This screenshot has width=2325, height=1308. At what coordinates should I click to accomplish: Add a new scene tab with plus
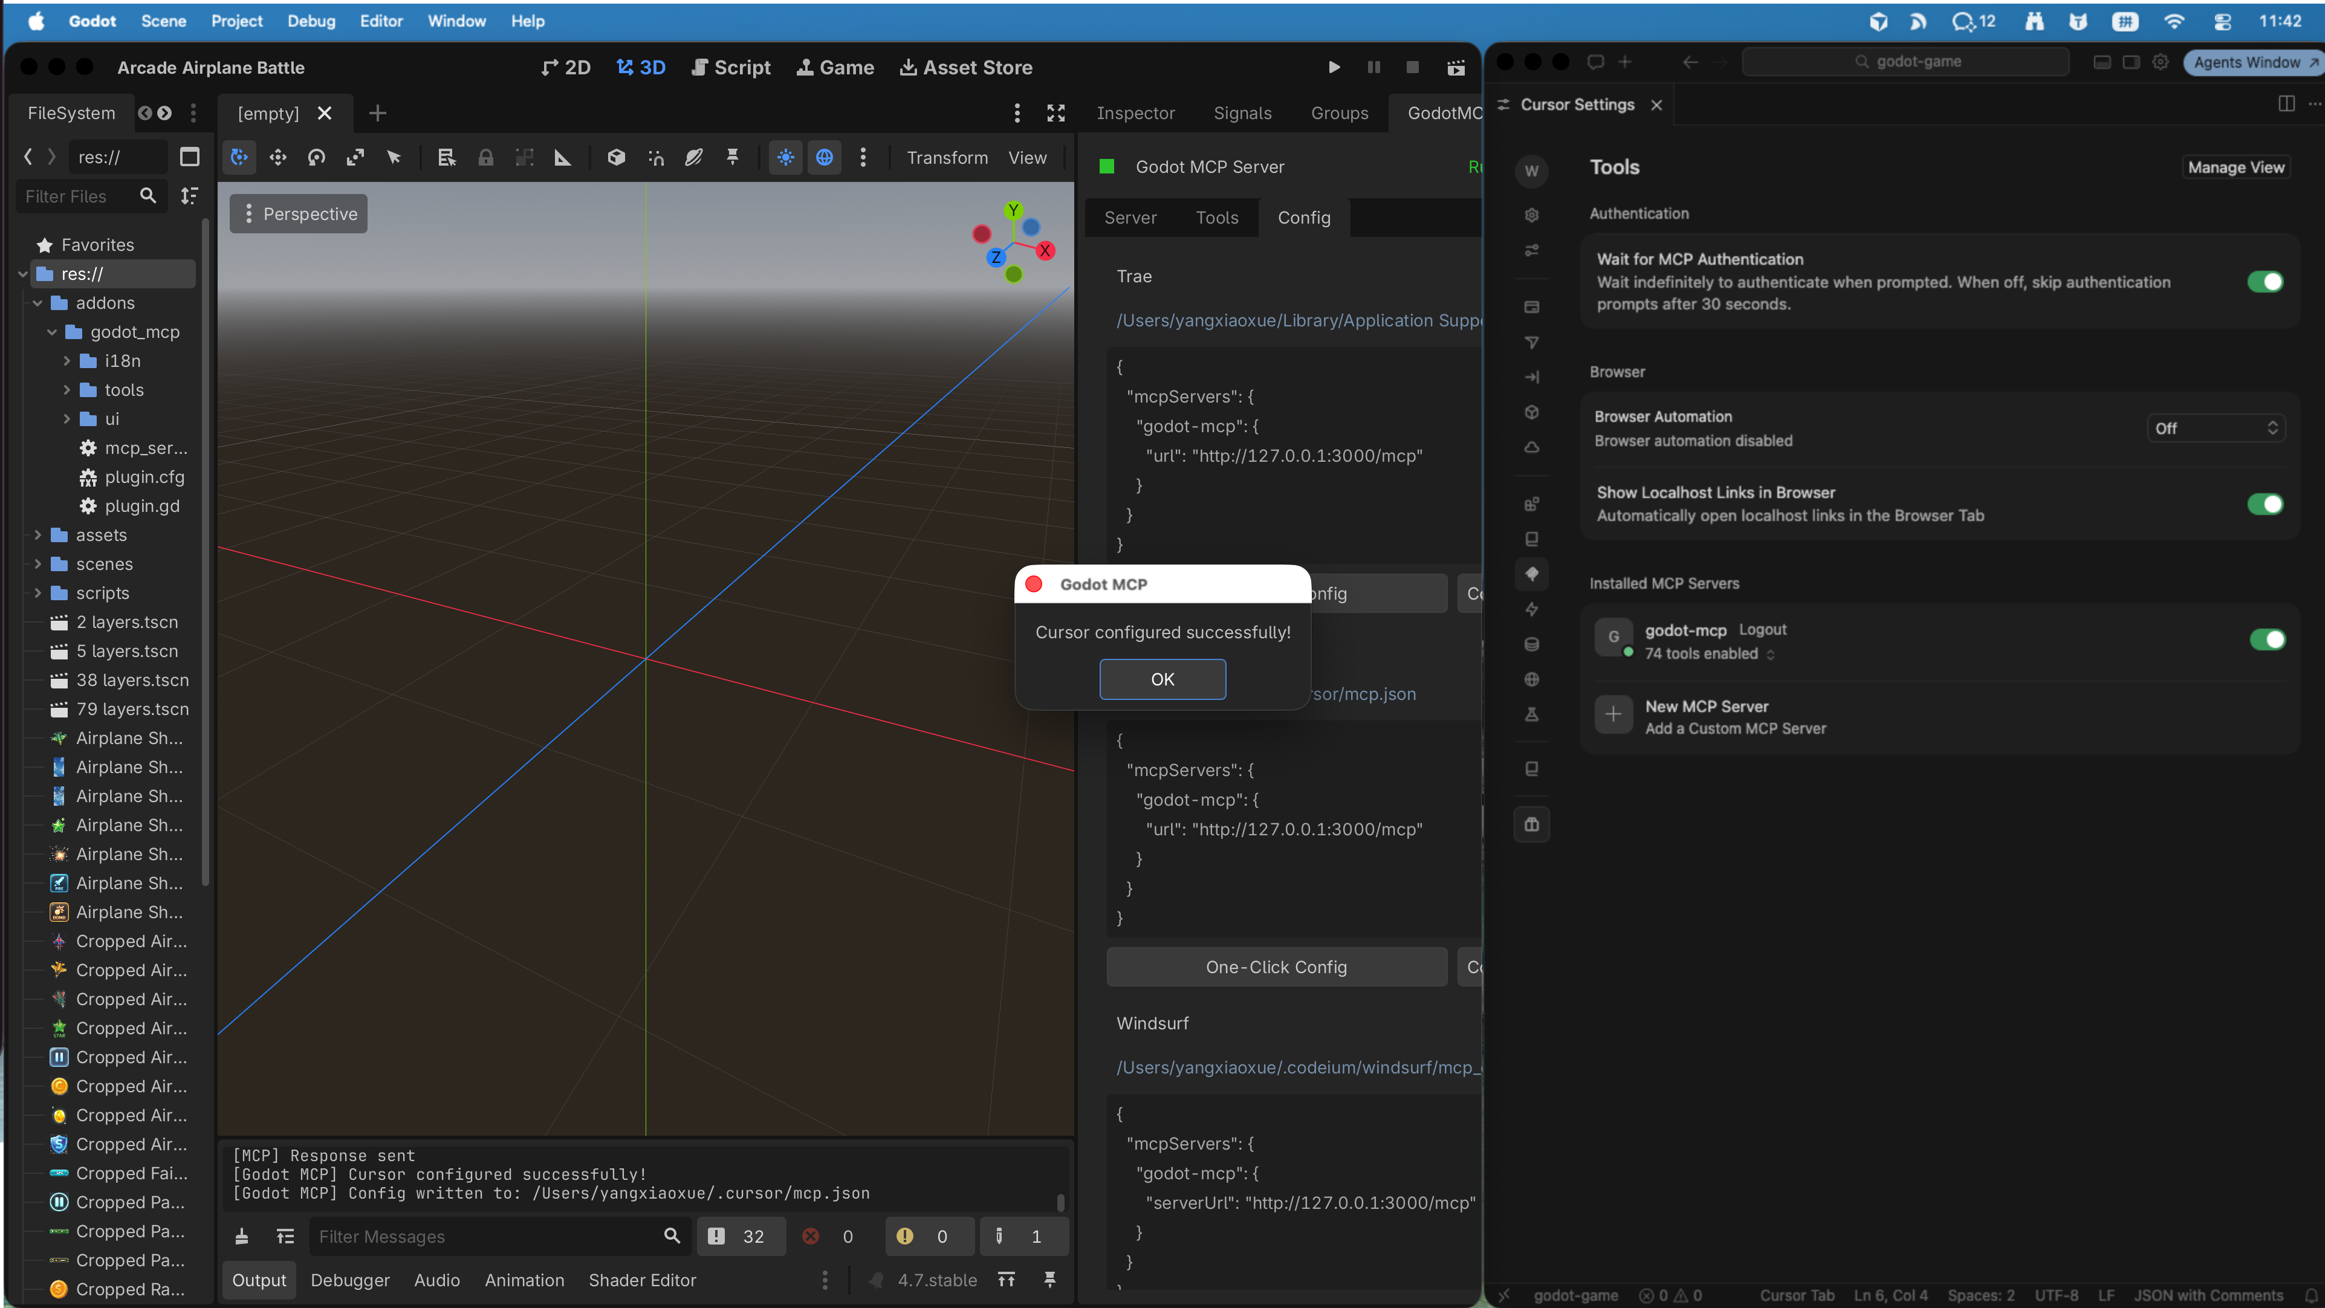pos(378,113)
